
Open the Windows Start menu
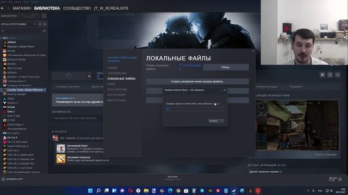tap(90, 191)
